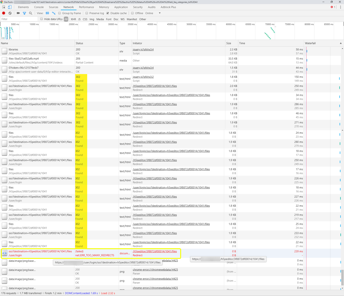Uncheck the Disable cache checkbox
Screen dimensions: 344x296
point(108,13)
